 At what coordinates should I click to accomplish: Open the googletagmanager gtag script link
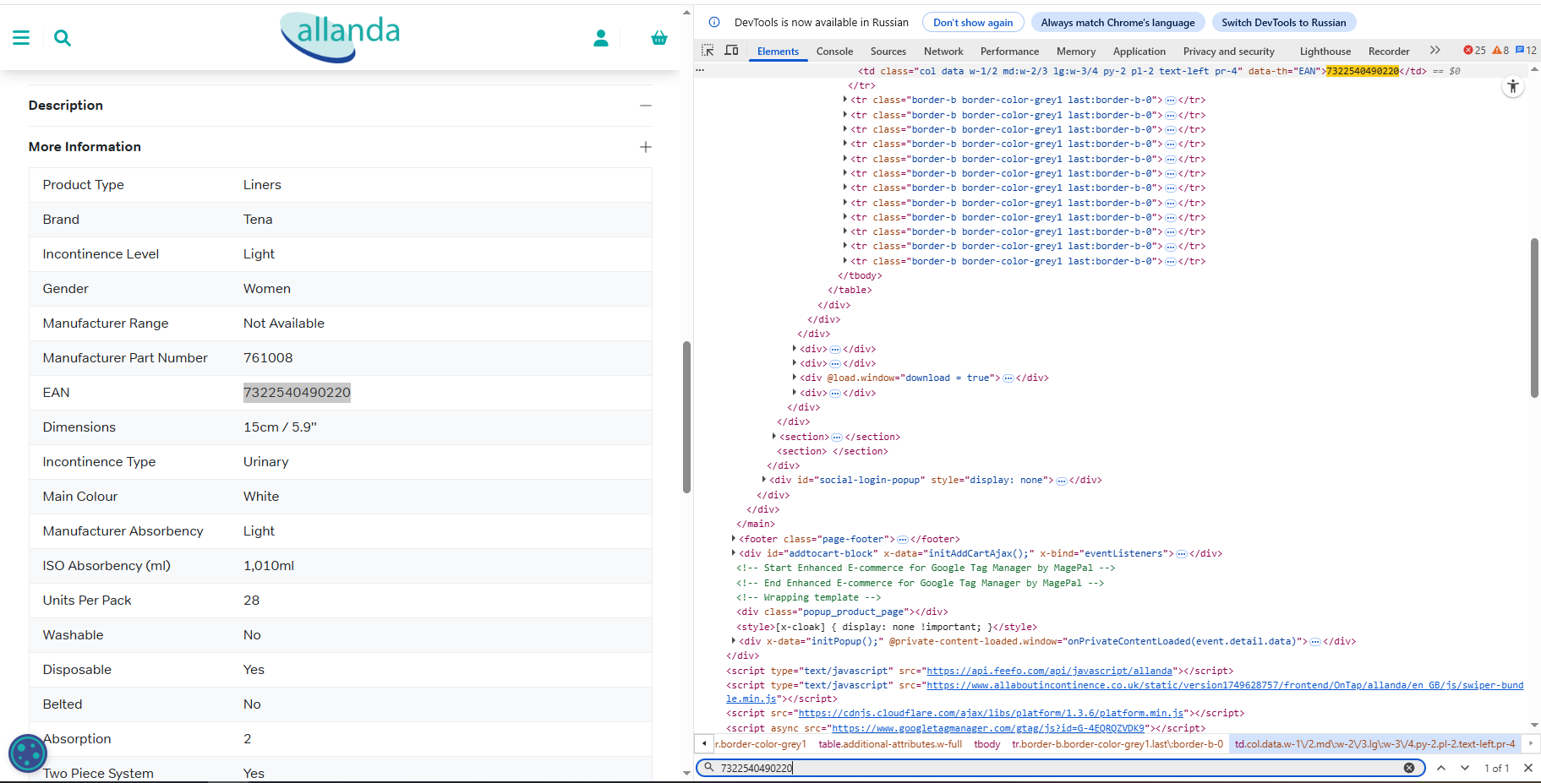(x=988, y=728)
